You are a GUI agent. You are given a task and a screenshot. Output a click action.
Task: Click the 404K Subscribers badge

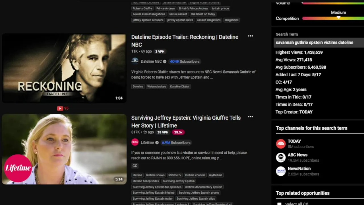click(x=185, y=61)
